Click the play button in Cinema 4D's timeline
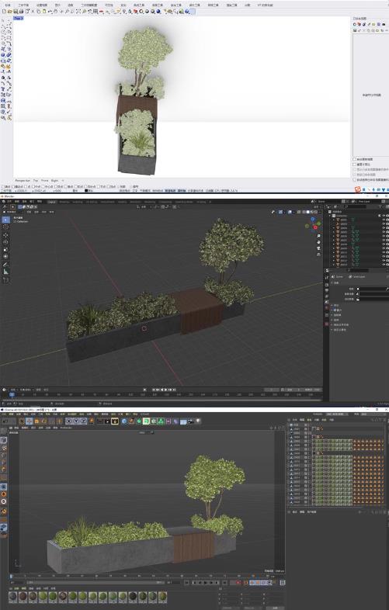The height and width of the screenshot is (610, 389). [206, 583]
